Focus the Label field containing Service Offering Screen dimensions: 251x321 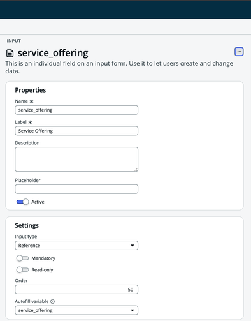pyautogui.click(x=76, y=131)
